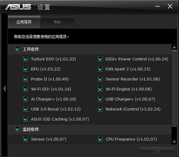Uncheck ASUS SSD Caching (v1.00.07)

point(26,119)
